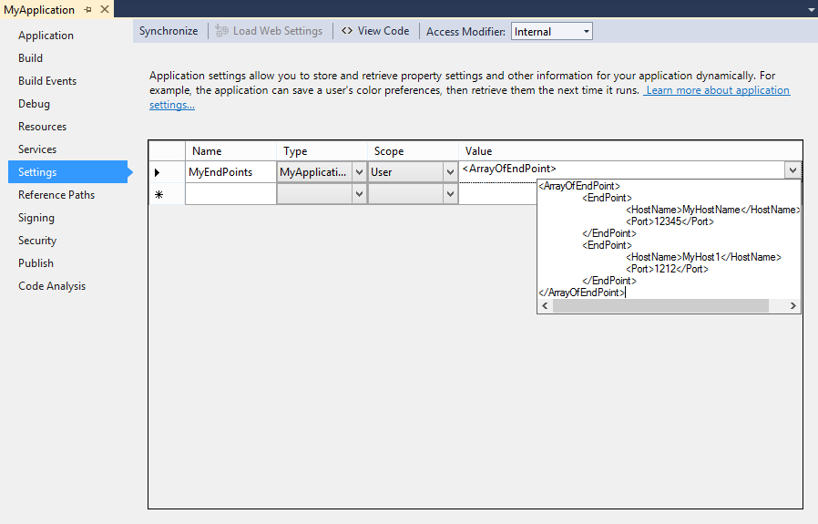Open the Code Analysis page
The height and width of the screenshot is (524, 818).
coord(52,286)
